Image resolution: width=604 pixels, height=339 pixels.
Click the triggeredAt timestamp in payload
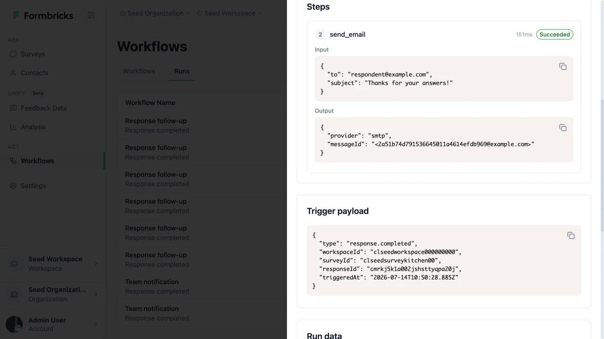click(x=414, y=277)
